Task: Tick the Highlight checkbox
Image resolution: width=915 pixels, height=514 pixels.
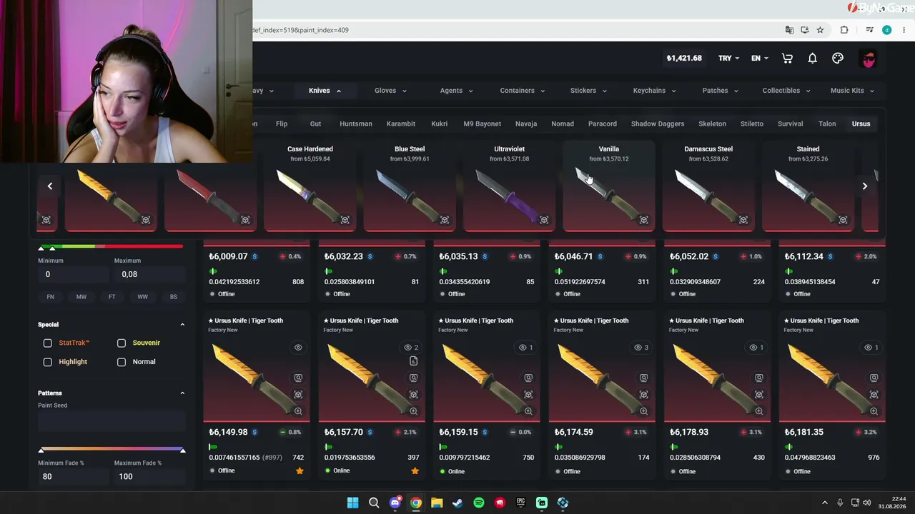Action: coord(48,362)
